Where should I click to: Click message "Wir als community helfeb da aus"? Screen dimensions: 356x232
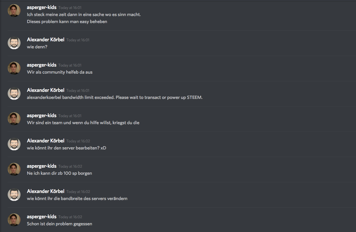[x=60, y=72]
